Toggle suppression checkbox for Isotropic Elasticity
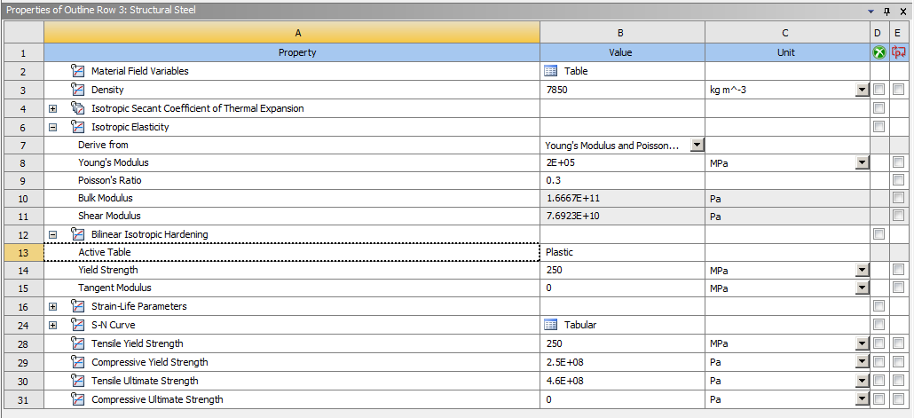Viewport: 914px width, 418px height. pyautogui.click(x=879, y=127)
